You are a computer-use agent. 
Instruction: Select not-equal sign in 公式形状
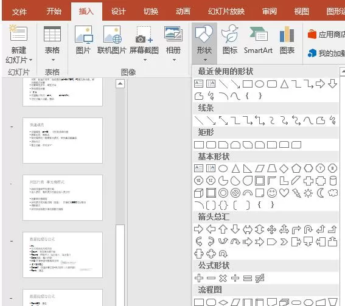[260, 278]
